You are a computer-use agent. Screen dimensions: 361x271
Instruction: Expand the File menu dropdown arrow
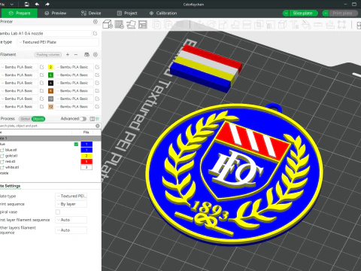[12, 5]
